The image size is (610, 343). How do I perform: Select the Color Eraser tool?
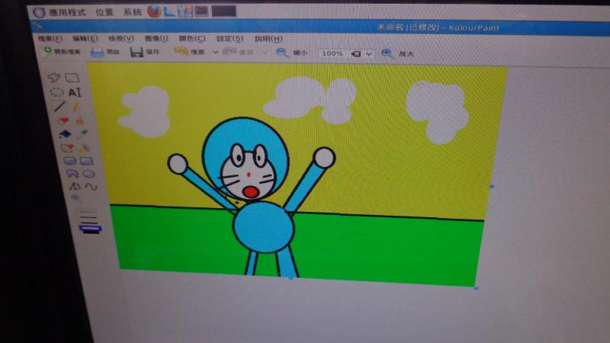(67, 148)
